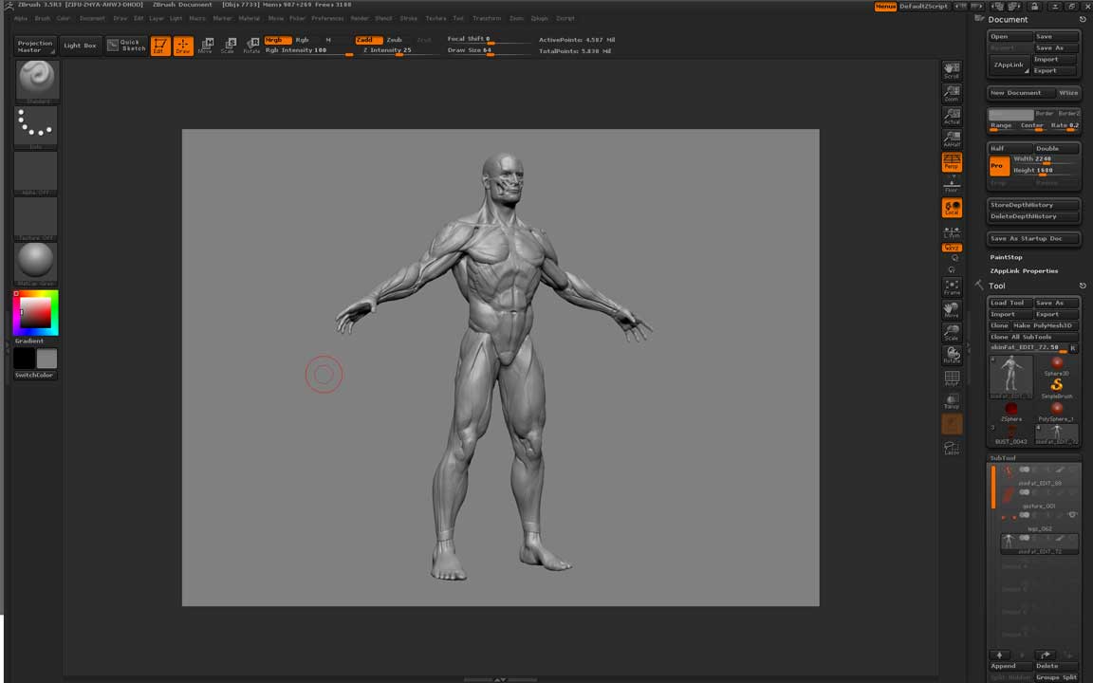Toggle Local transformations button
The image size is (1093, 683).
click(952, 208)
